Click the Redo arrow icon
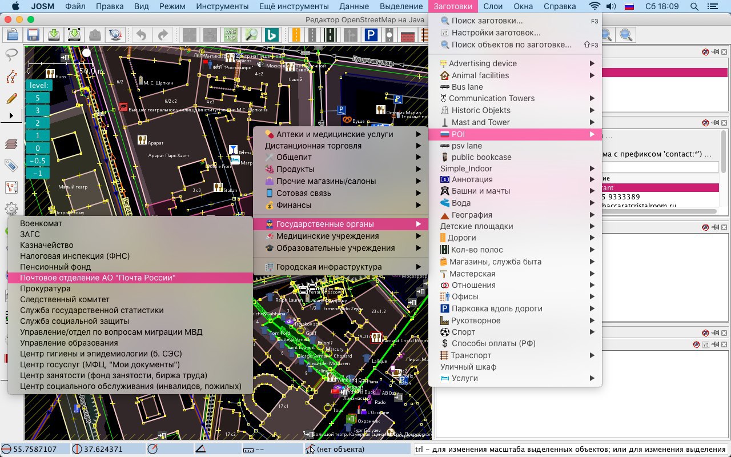Viewport: 731px width, 457px height. [x=163, y=34]
